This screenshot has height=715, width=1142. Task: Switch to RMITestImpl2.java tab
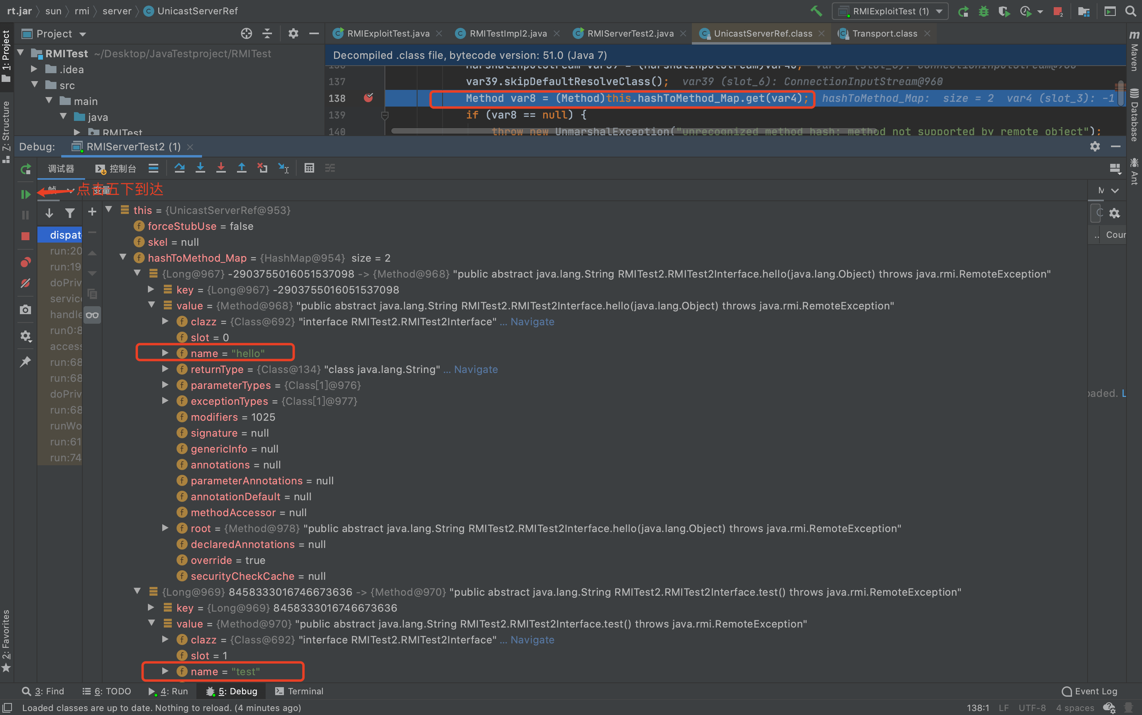click(x=508, y=33)
